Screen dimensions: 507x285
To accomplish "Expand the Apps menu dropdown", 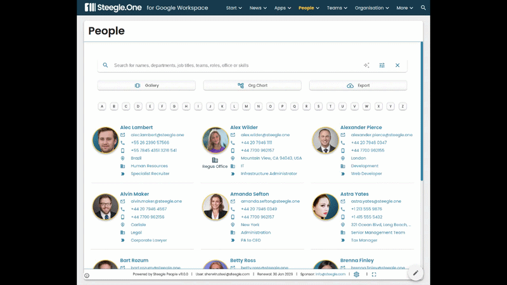I will pos(283,8).
